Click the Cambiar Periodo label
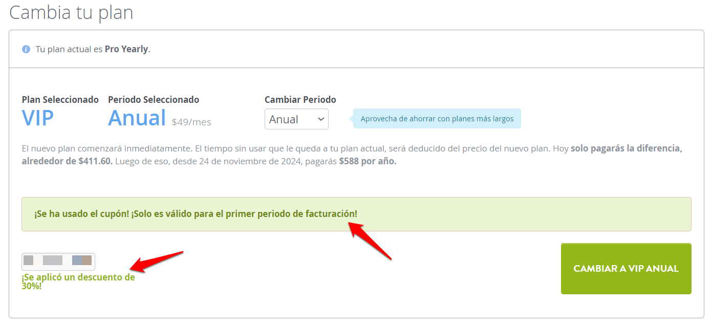This screenshot has width=712, height=326. [300, 100]
